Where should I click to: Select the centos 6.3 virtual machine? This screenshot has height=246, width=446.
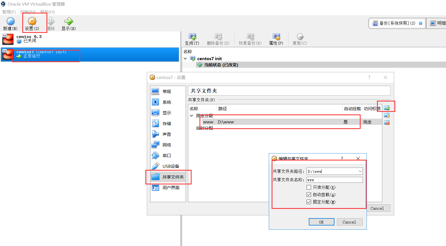[90, 39]
